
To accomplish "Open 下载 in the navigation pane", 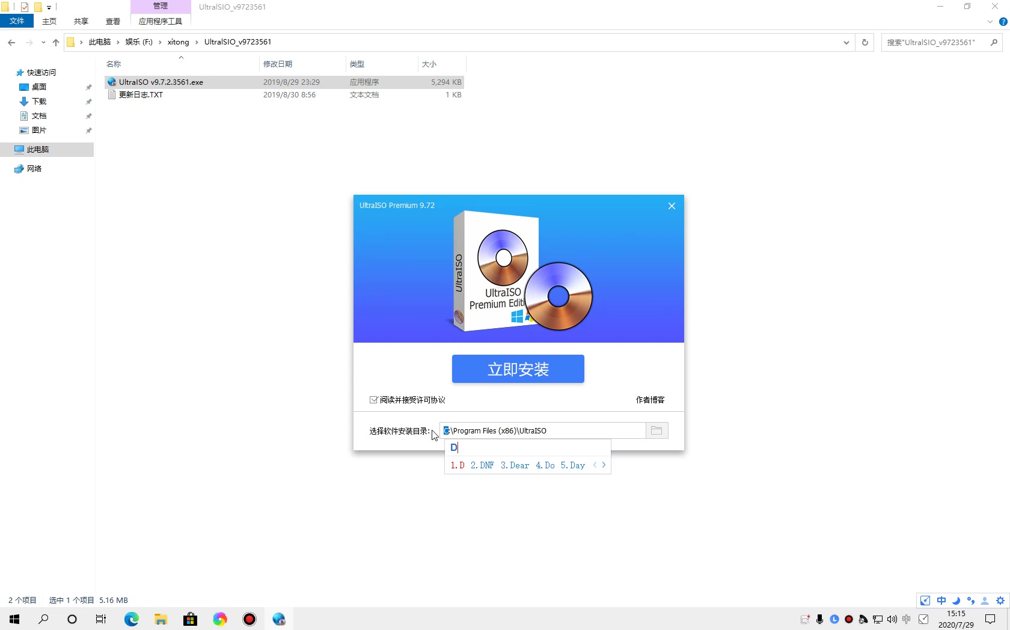I will click(39, 102).
